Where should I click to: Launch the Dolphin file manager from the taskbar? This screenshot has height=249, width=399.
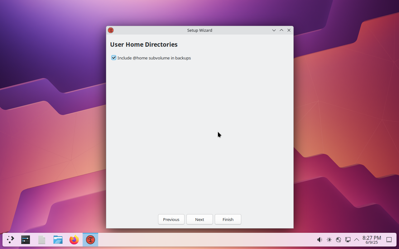click(x=58, y=240)
